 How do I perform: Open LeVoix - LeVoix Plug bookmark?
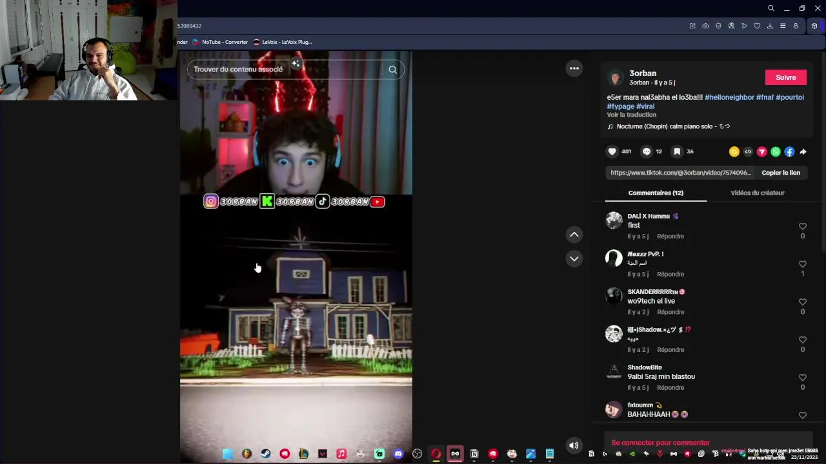click(x=283, y=42)
